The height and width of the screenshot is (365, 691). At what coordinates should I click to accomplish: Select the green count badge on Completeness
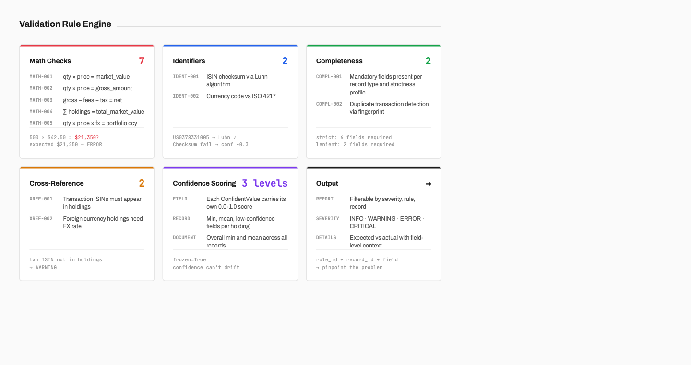tap(428, 61)
